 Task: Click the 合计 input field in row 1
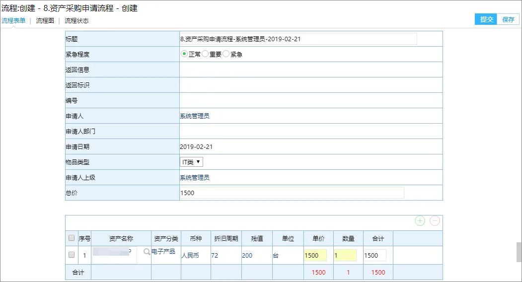[375, 255]
